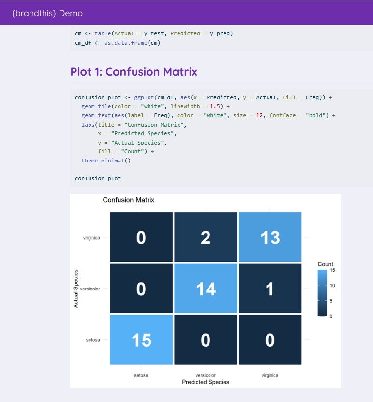Click the Confusion Matrix title inside the plot
Screen dimensions: 373x402
tap(128, 200)
